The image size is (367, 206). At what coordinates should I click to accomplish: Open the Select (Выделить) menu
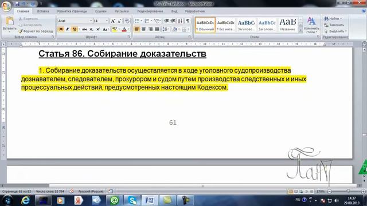click(x=335, y=31)
